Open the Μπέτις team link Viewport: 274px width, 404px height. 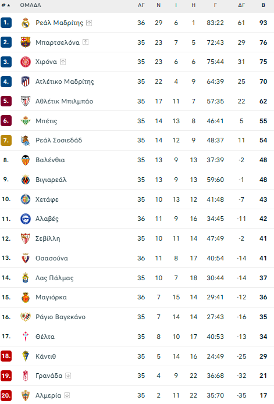point(47,121)
